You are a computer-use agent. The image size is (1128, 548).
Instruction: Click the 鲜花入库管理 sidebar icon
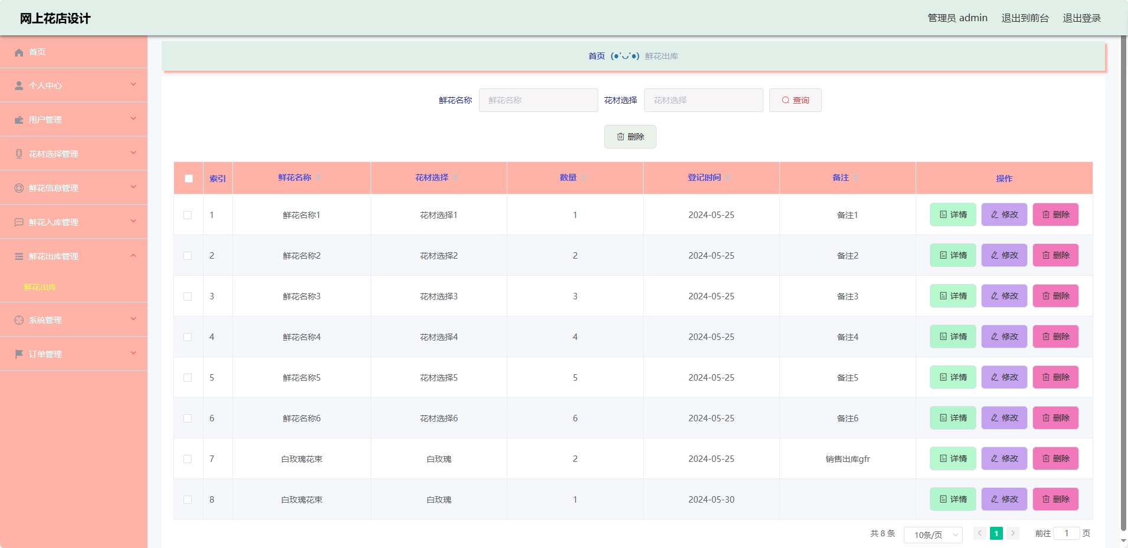[x=19, y=222]
